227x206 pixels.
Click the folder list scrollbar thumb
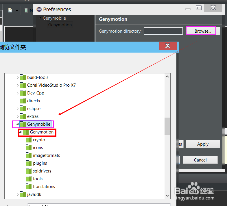[167, 126]
